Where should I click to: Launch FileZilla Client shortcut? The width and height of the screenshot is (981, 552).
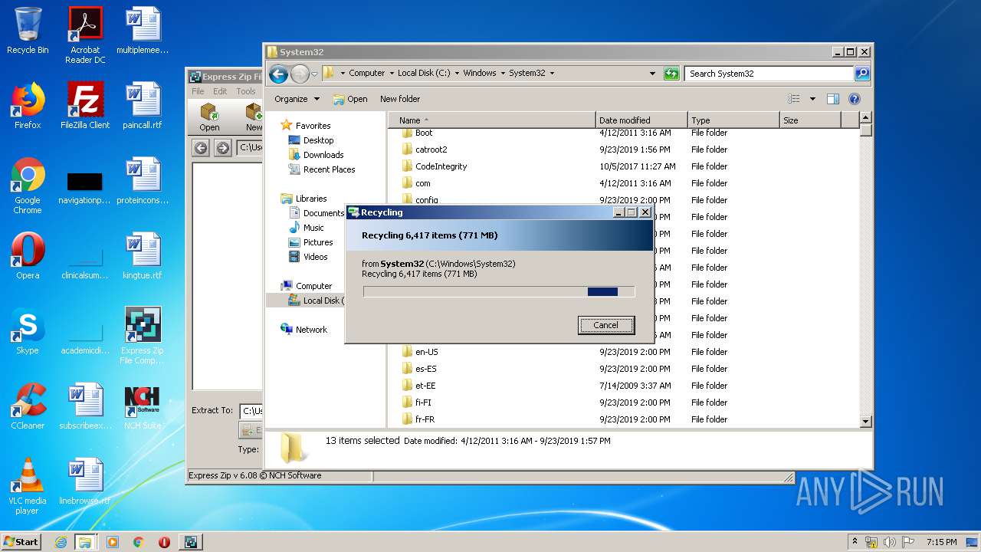[x=85, y=106]
